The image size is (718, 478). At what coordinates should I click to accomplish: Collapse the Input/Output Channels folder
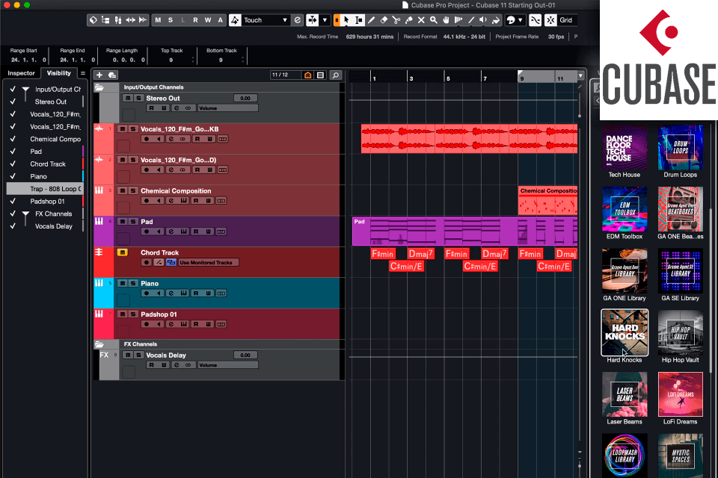coord(99,87)
